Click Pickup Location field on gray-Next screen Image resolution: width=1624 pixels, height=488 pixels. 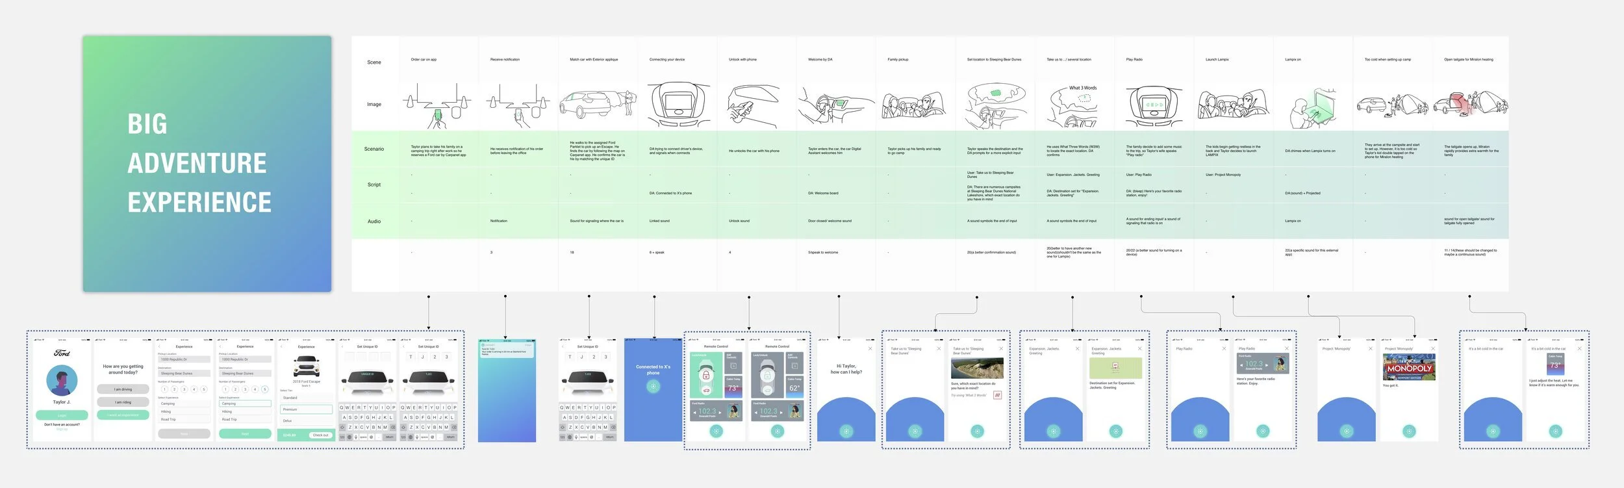[x=184, y=359]
